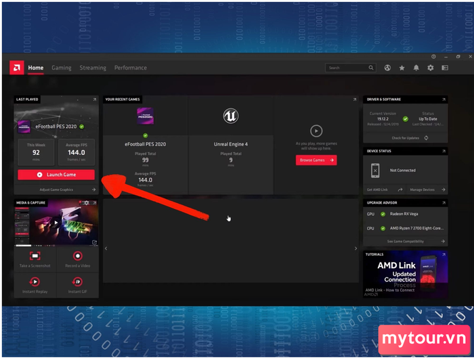Click the driver status green check icon
Screen dimensions: 474x360
(x=406, y=119)
